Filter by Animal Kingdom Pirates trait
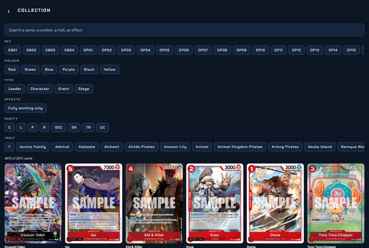Screen dimensions: 369x248 (240, 147)
